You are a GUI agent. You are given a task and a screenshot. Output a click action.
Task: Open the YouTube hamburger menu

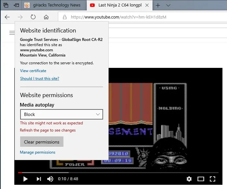(12, 33)
